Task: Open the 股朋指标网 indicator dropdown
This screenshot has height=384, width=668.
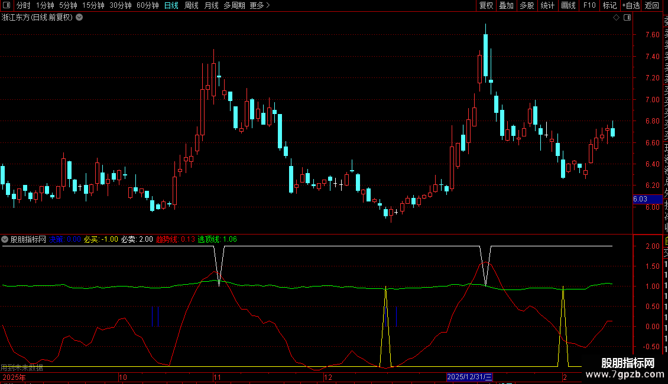Action: [5, 239]
